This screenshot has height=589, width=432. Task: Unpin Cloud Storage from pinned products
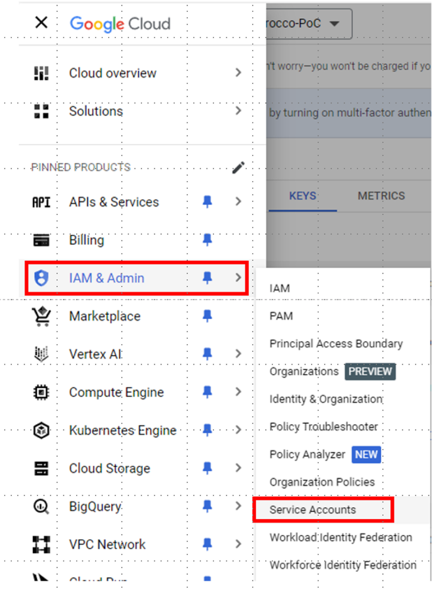pos(207,468)
